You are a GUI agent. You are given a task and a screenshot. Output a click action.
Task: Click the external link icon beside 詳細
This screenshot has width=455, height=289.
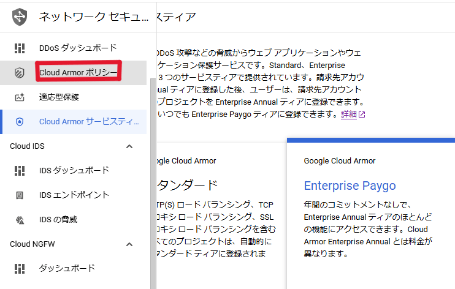[362, 114]
